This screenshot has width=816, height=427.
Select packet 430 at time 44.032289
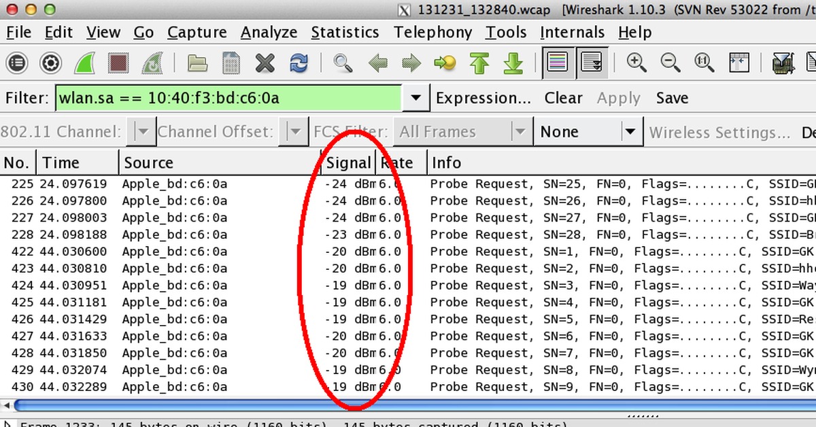coord(408,387)
